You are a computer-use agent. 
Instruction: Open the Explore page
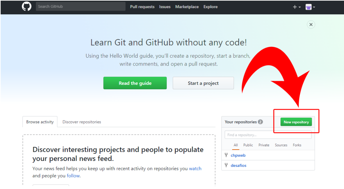tap(210, 7)
